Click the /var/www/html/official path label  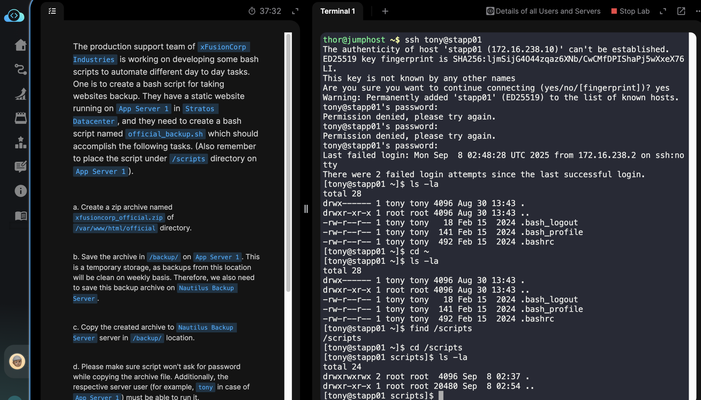click(115, 228)
